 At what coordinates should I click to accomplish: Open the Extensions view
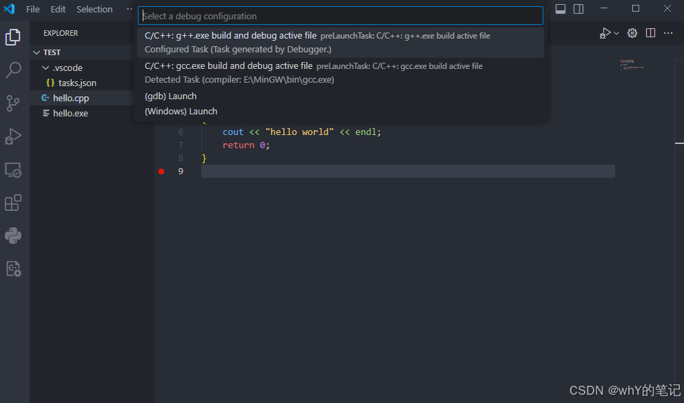pos(13,203)
